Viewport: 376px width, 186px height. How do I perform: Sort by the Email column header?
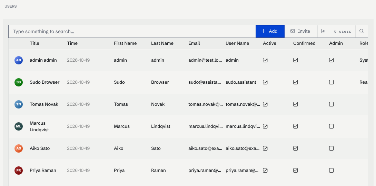[x=194, y=43]
